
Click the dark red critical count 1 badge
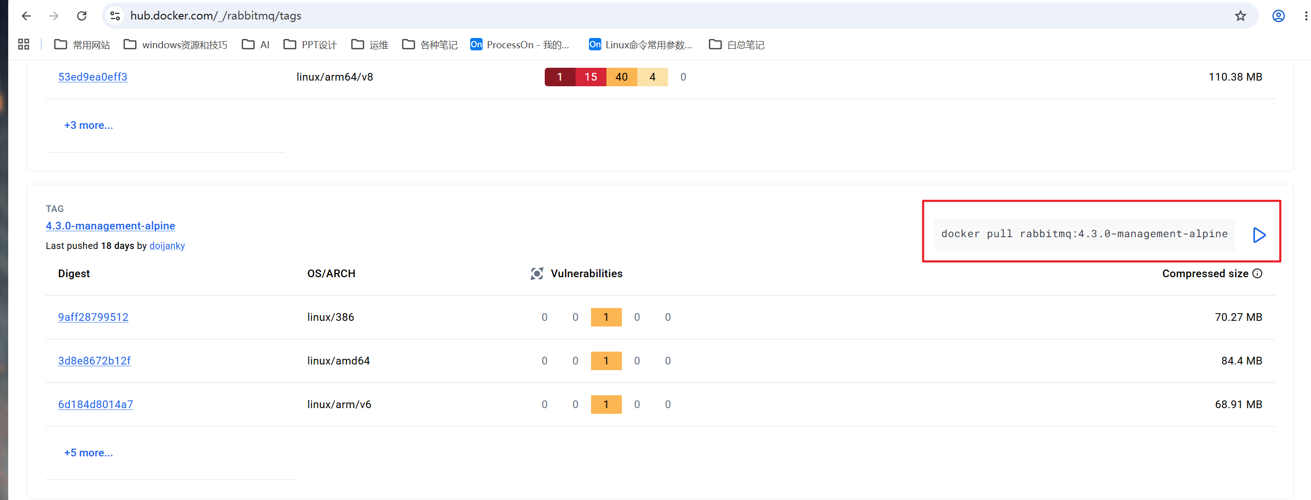[x=560, y=77]
